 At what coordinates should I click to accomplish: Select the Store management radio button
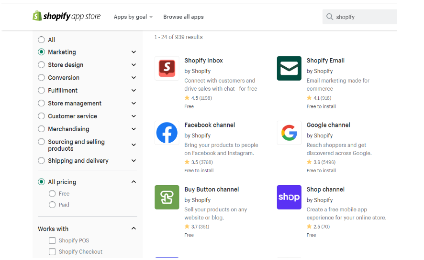[41, 103]
